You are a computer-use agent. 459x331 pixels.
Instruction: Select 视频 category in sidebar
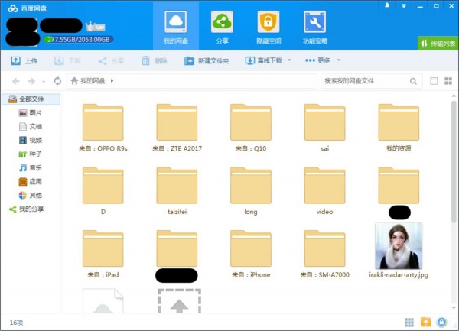point(31,141)
